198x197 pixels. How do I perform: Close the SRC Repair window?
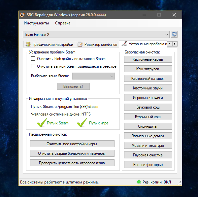[x=174, y=15]
